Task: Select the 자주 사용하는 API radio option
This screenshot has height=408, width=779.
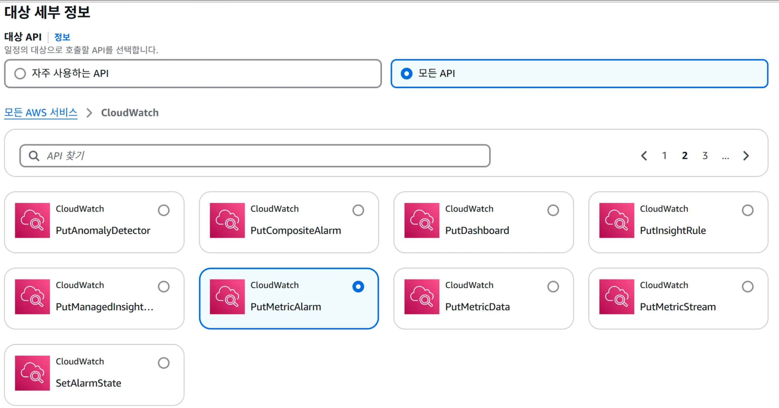Action: point(20,74)
